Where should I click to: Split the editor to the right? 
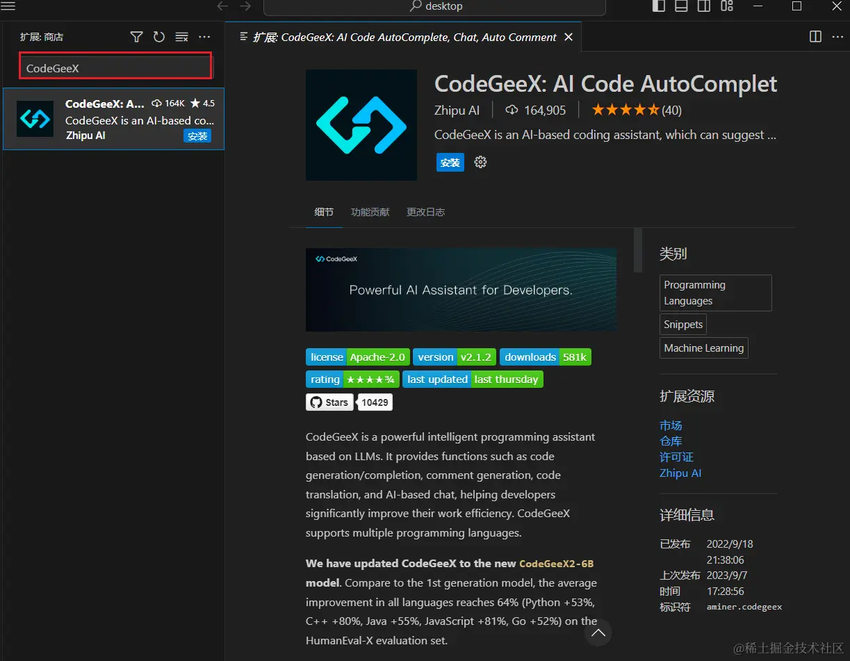pos(816,37)
